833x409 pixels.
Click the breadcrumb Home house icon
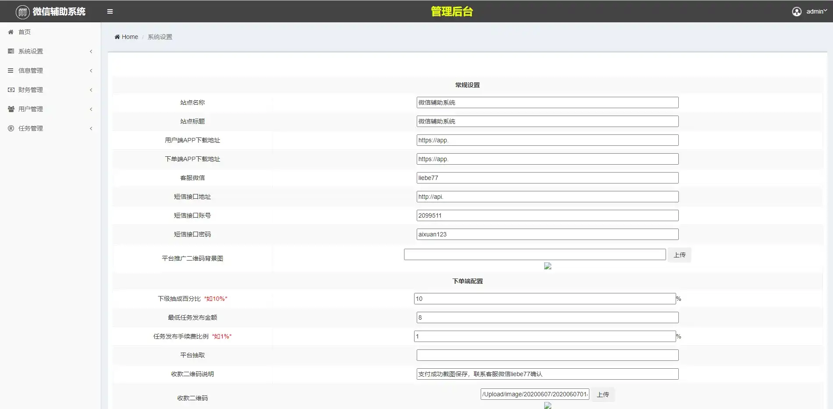117,37
